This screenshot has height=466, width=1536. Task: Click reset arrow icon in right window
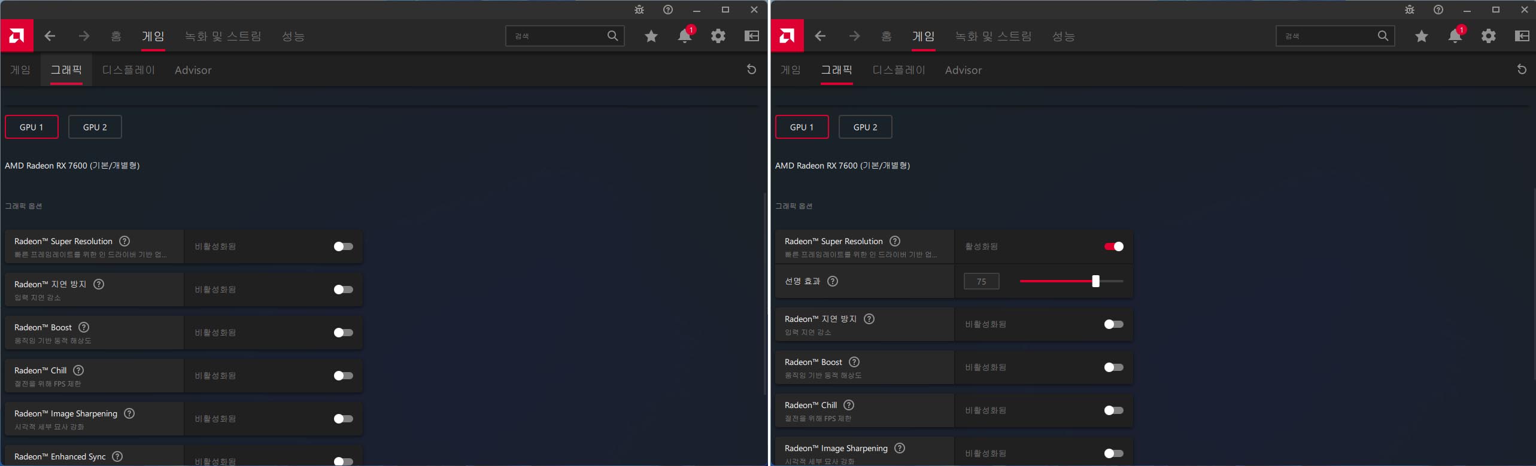click(x=1522, y=69)
